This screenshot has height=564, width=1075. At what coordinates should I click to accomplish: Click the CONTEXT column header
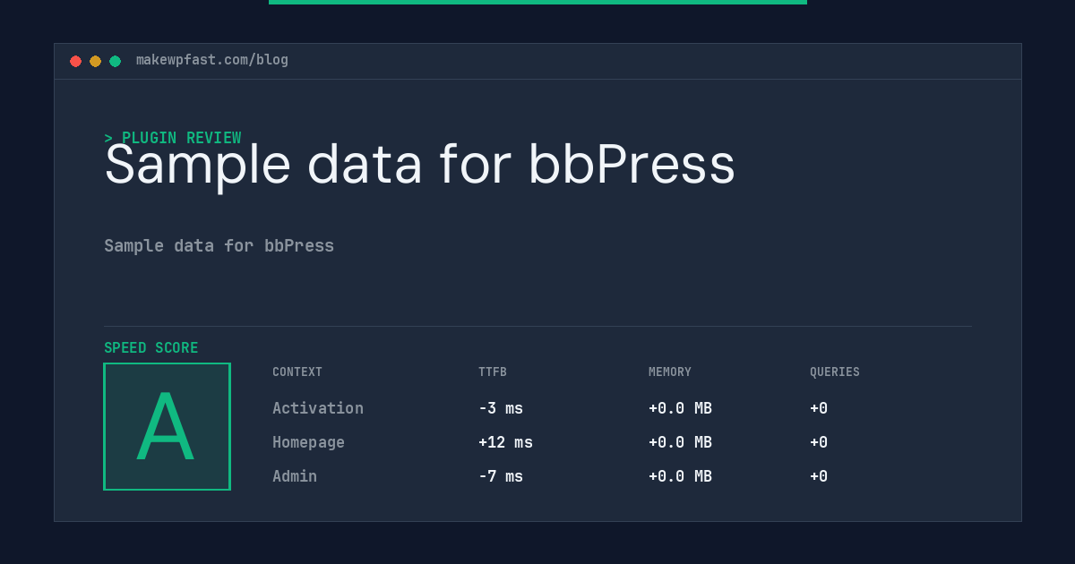pyautogui.click(x=297, y=372)
